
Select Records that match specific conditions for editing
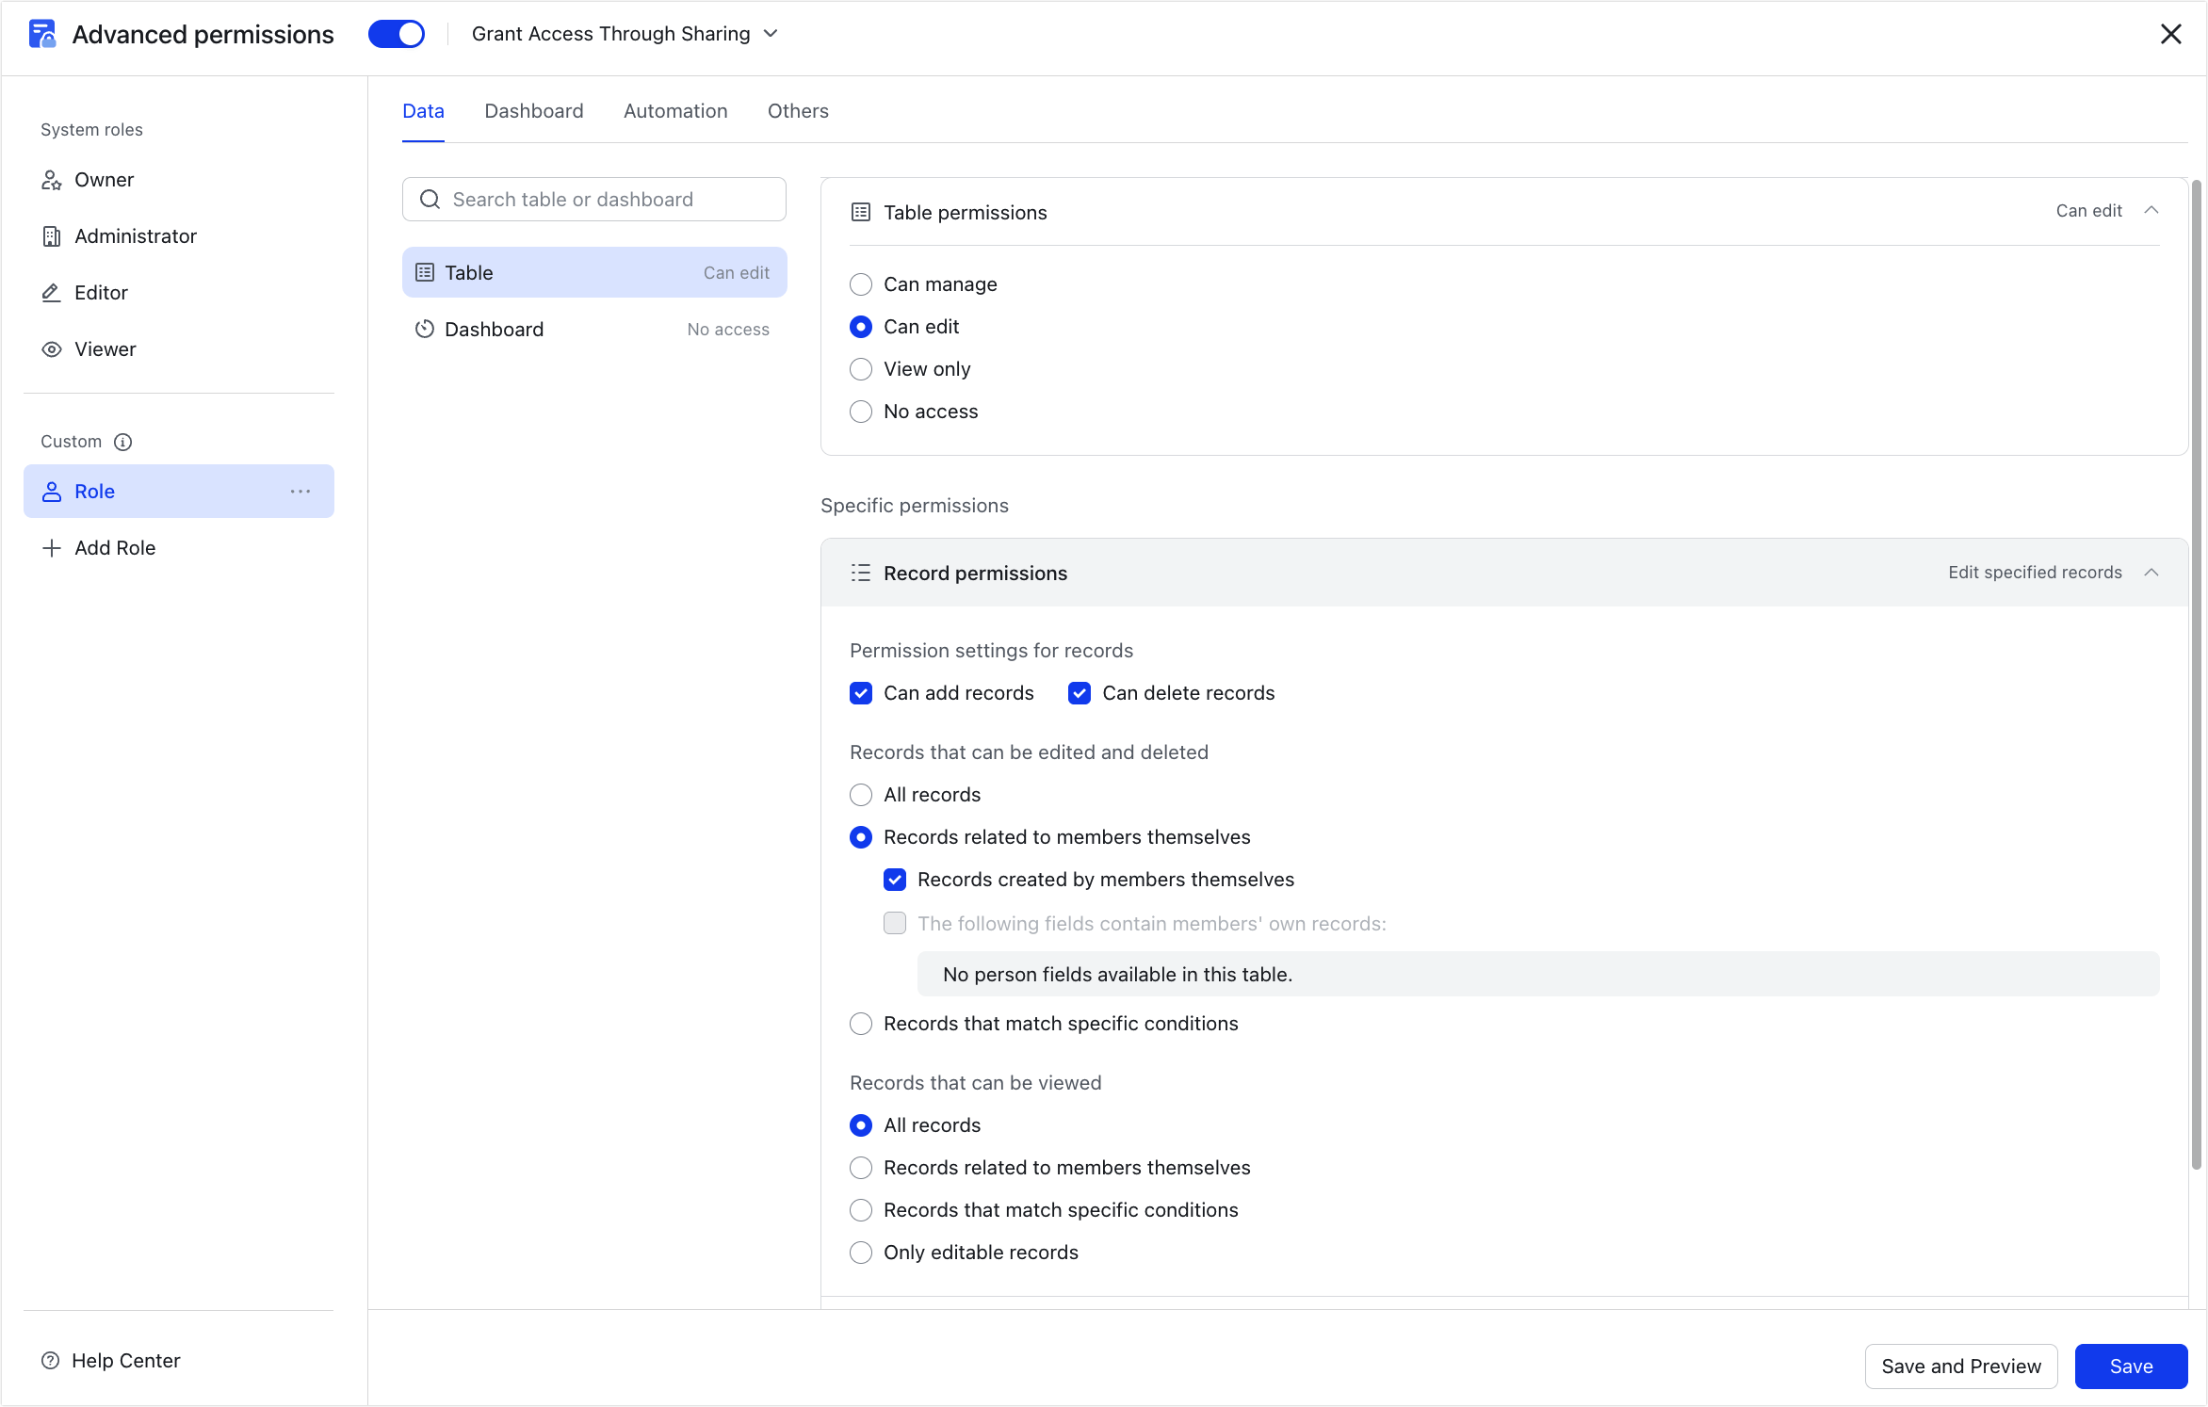point(861,1024)
